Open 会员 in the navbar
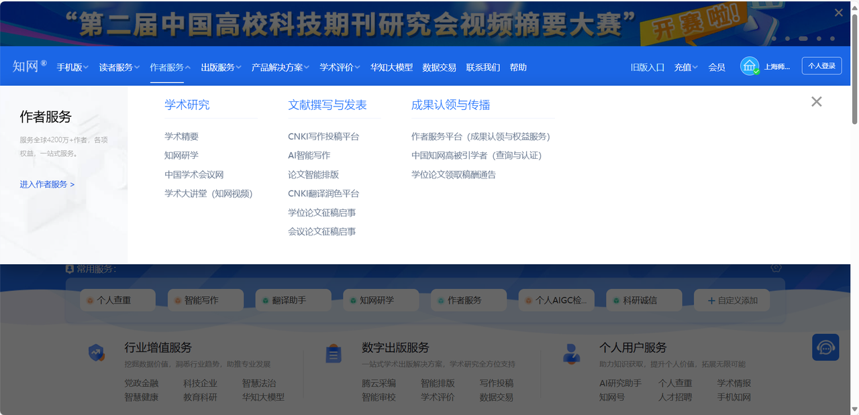859x415 pixels. (x=717, y=67)
